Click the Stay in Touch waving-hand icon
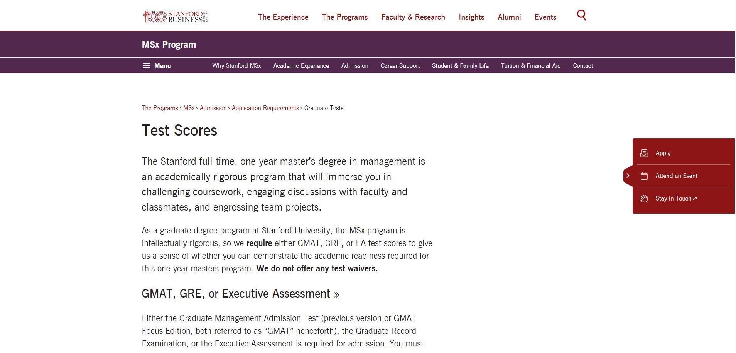736x353 pixels. 644,199
